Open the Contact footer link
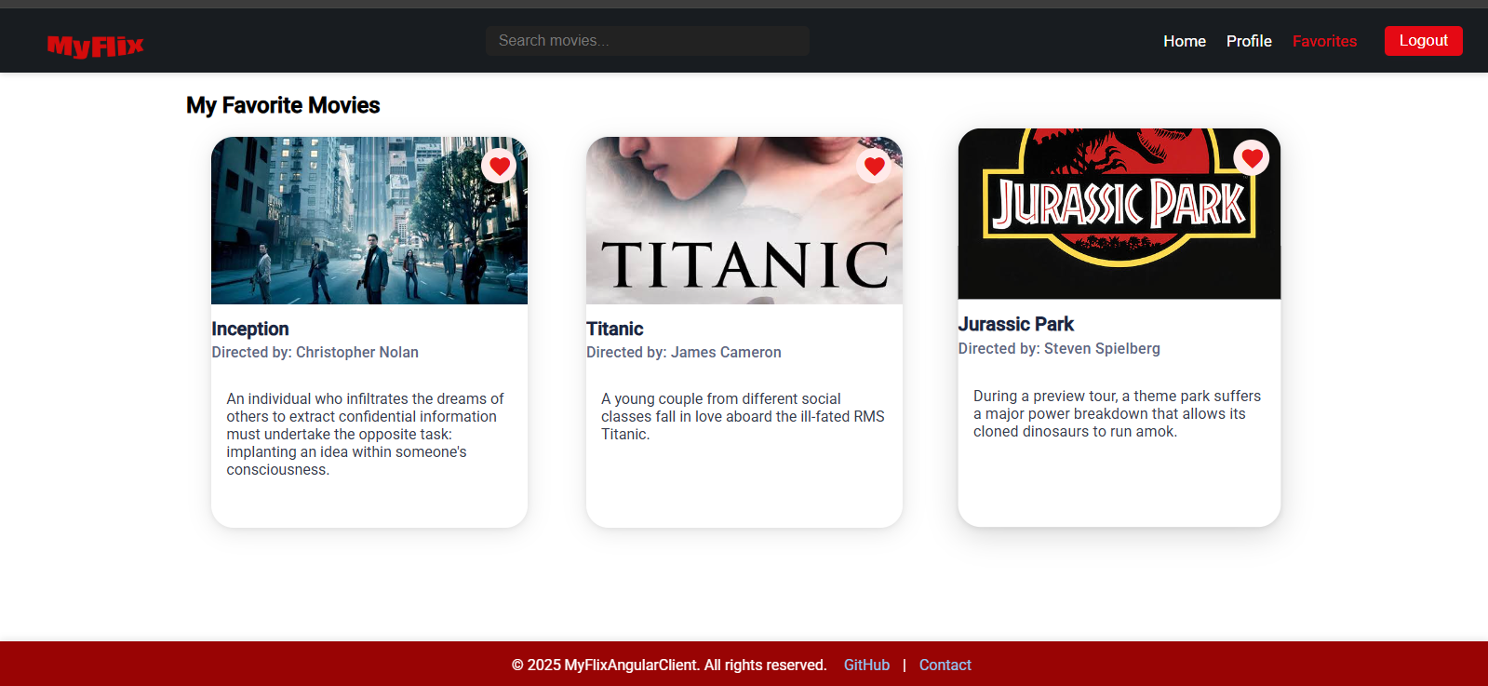 [945, 665]
